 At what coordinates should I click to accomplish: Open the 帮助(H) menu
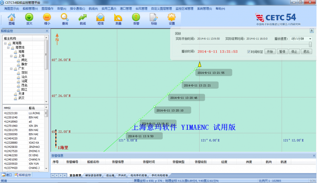pyautogui.click(x=220, y=8)
